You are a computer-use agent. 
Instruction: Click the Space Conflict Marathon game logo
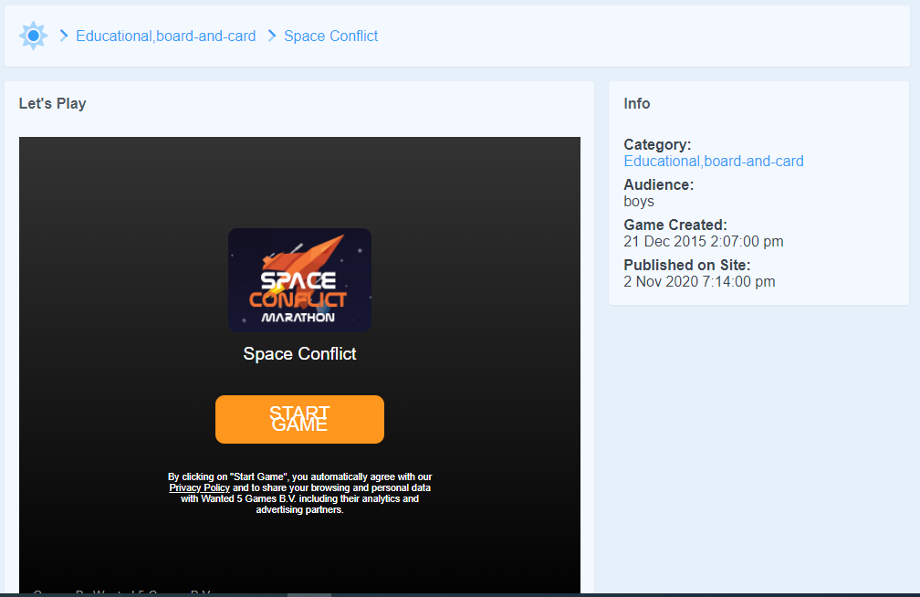[299, 280]
